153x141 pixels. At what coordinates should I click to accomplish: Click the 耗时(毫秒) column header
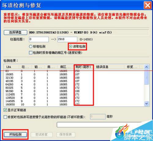[84, 67]
